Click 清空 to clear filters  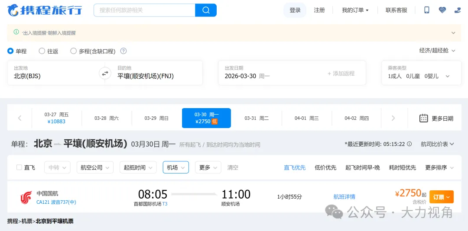pos(233,167)
